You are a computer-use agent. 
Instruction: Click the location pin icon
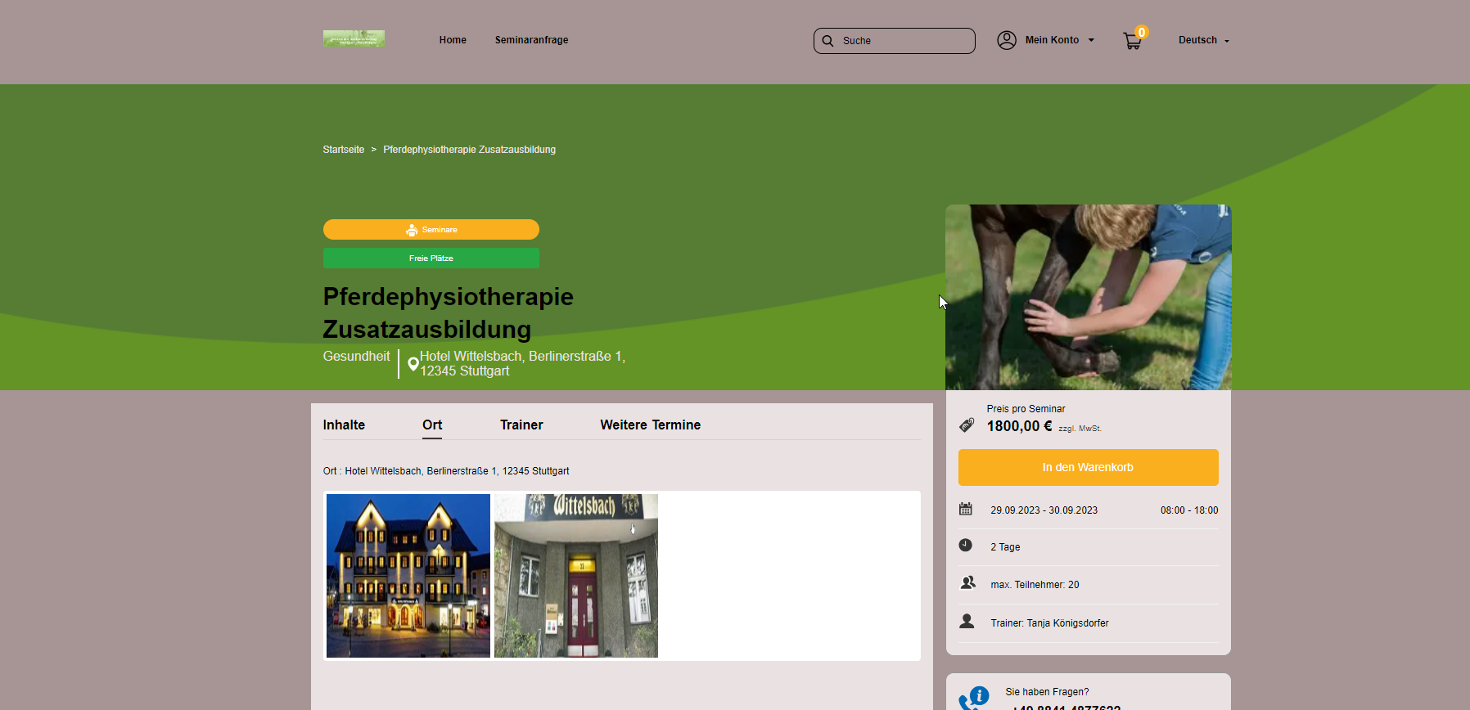[x=413, y=364]
